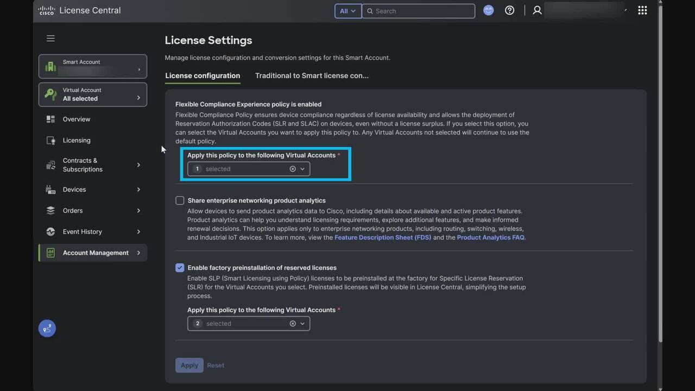Select the License configuration tab
Image resolution: width=695 pixels, height=391 pixels.
click(203, 75)
